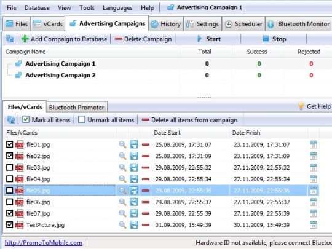The width and height of the screenshot is (332, 249).
Task: Save file06.jpg using the floppy disk icon
Action: (134, 202)
